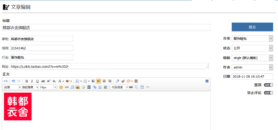This screenshot has width=278, height=130.
Task: Select the 韩都衣舍 logo image in editor
Action: point(18,107)
